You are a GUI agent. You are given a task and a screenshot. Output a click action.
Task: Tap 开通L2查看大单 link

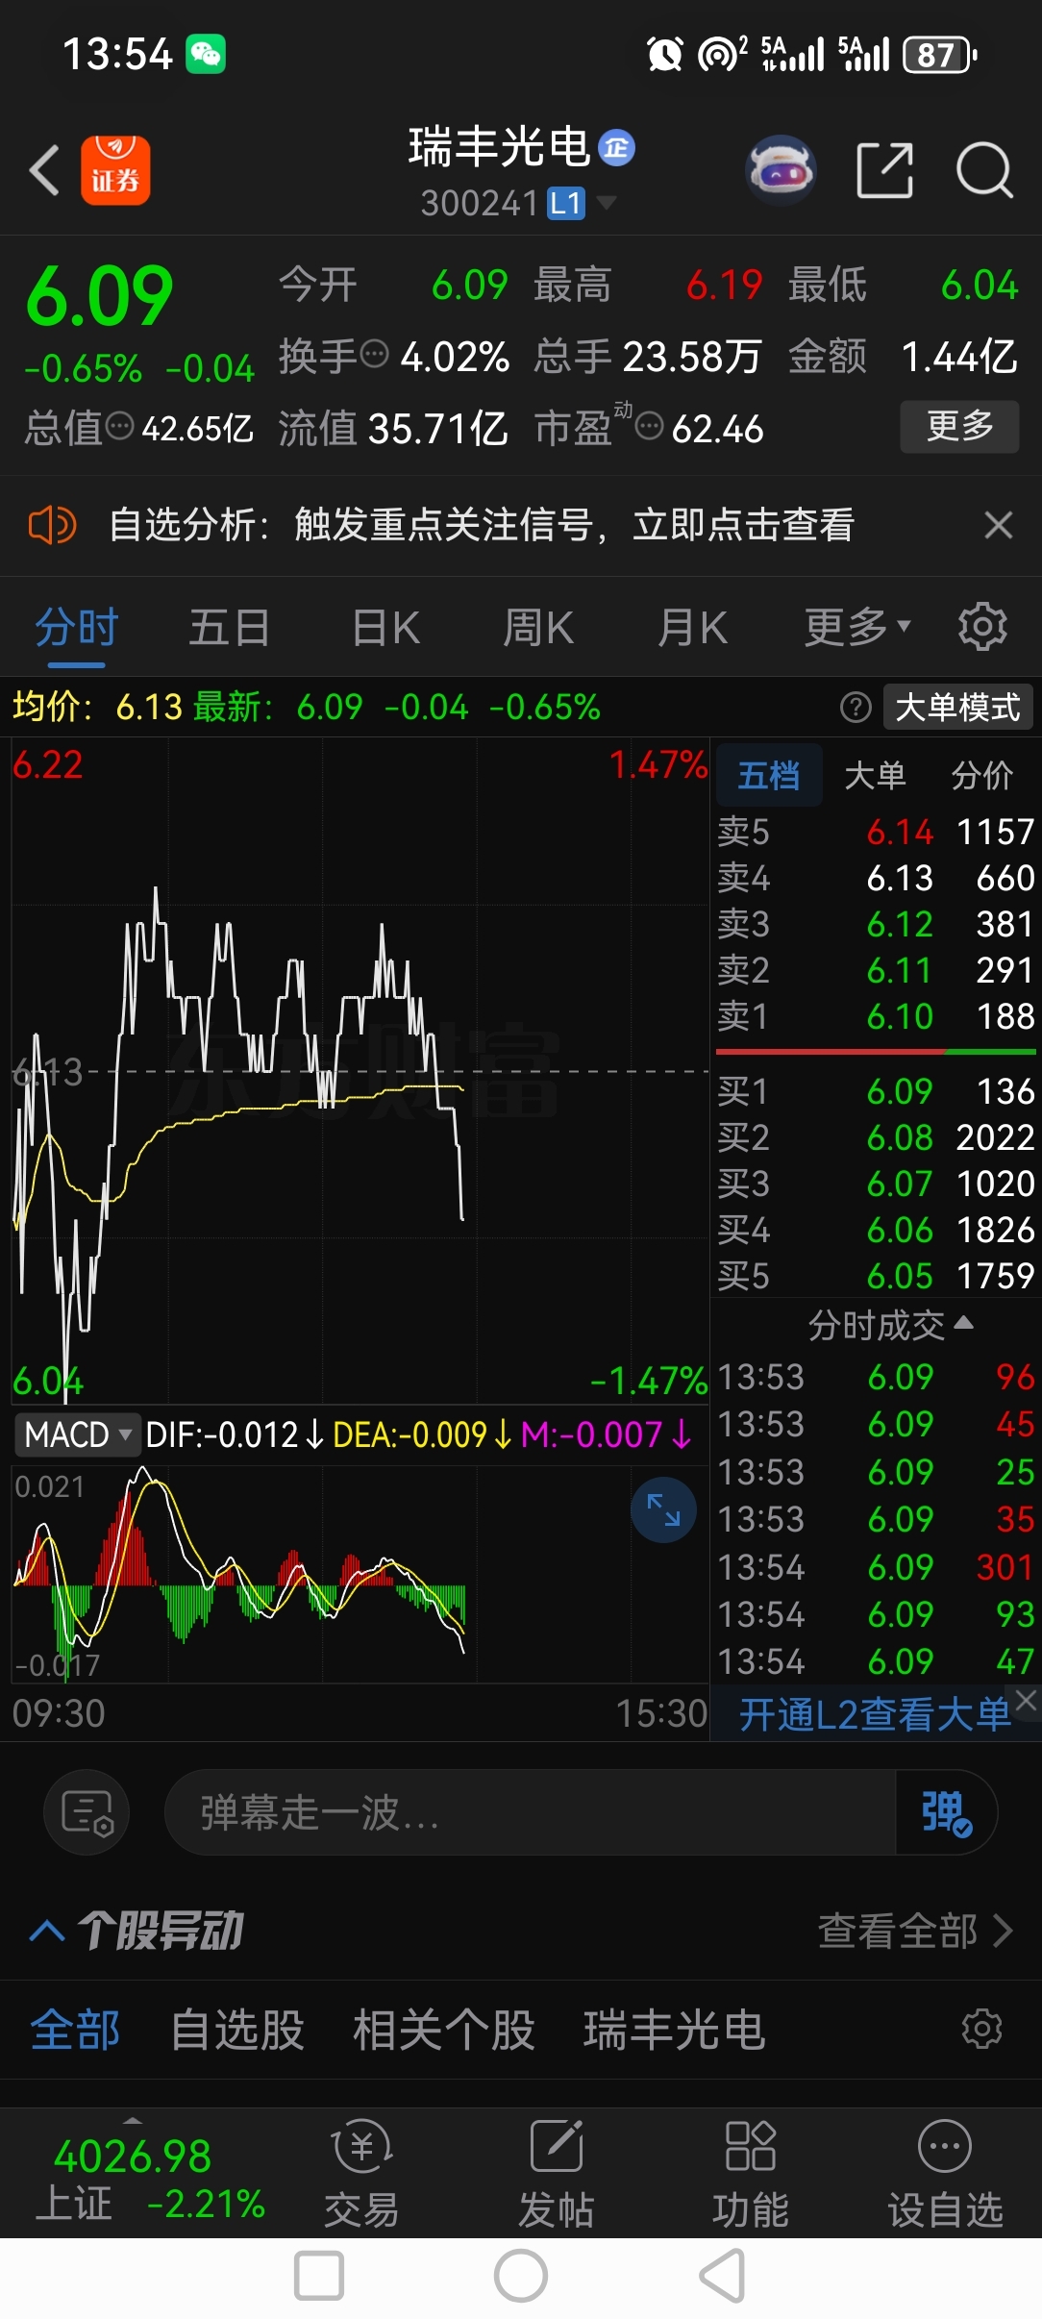pos(874,1714)
